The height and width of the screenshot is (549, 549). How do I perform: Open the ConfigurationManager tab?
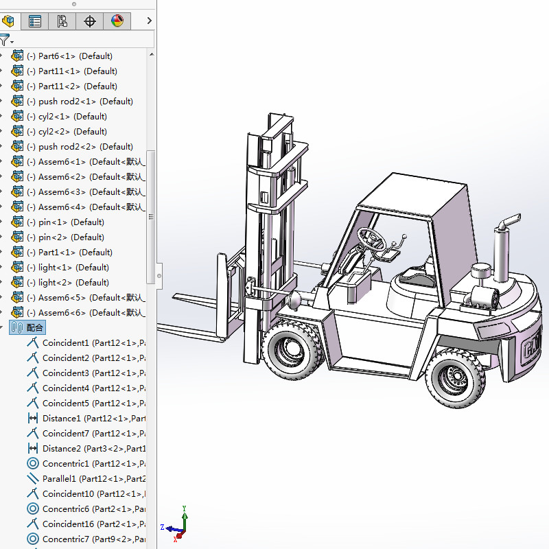click(62, 21)
